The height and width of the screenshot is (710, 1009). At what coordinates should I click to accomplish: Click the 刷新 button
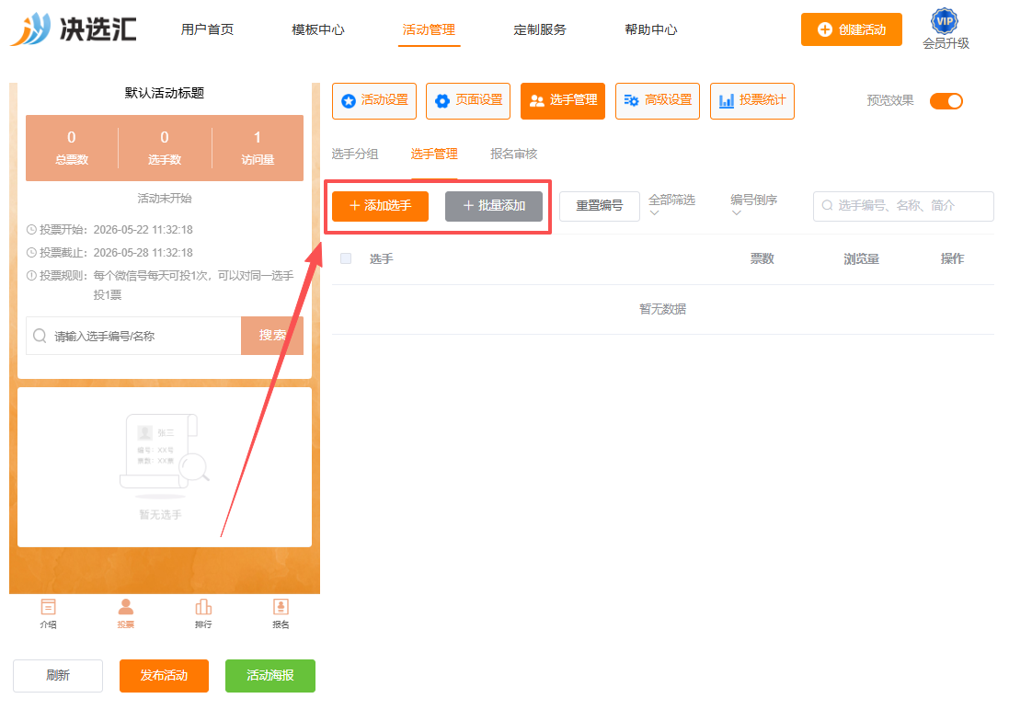pos(58,675)
